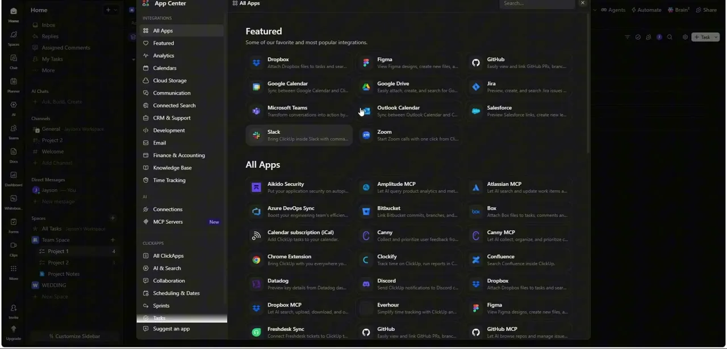Open Amplitude MCP app
This screenshot has height=349, width=727.
tap(409, 188)
